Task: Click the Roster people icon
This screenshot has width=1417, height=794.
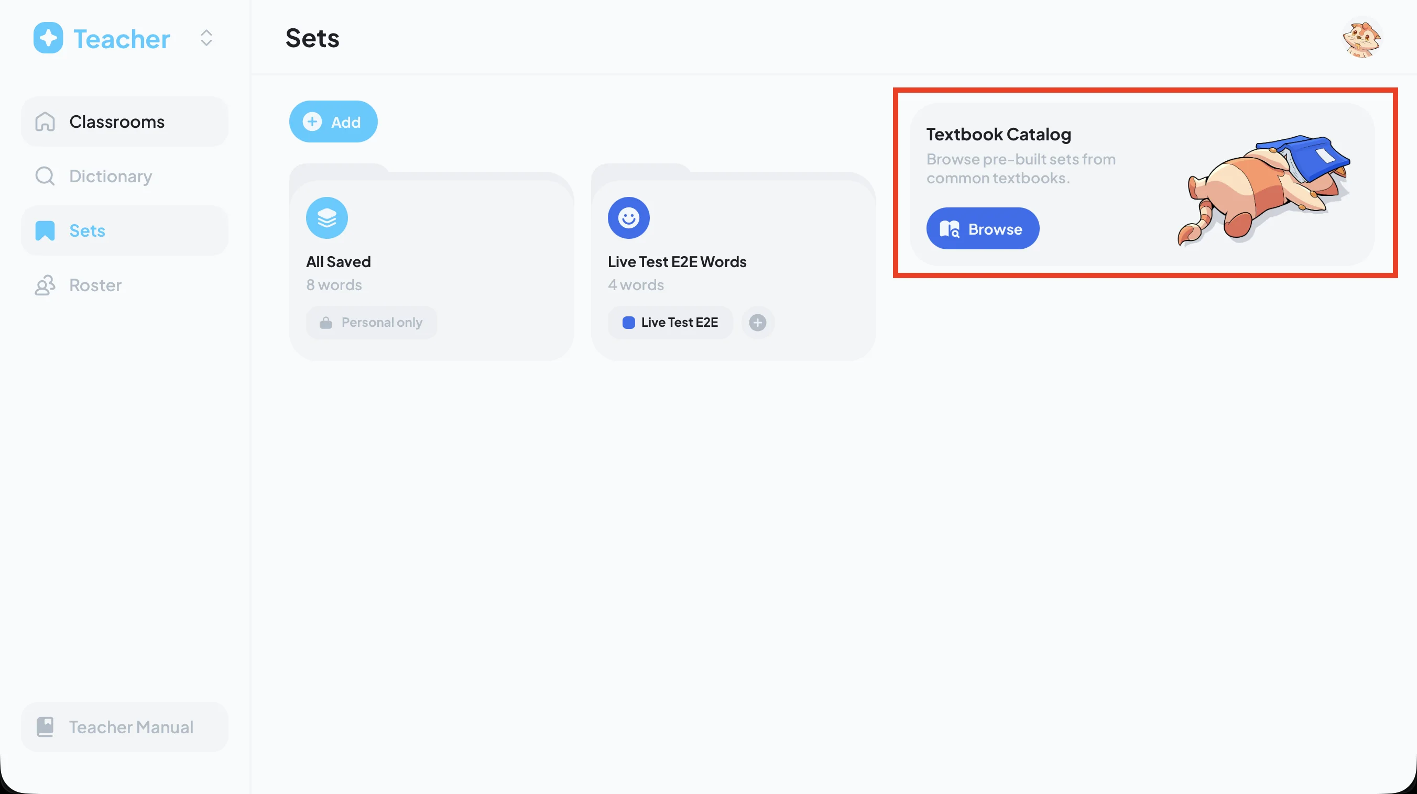Action: tap(45, 285)
